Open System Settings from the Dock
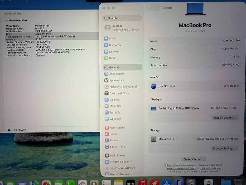This screenshot has height=185, width=246. pyautogui.click(x=191, y=182)
